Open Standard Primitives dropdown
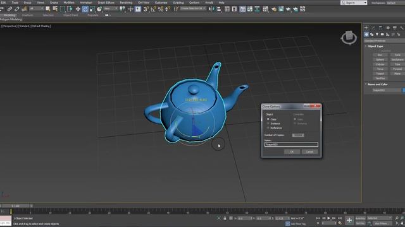This screenshot has height=227, width=405. [x=385, y=40]
